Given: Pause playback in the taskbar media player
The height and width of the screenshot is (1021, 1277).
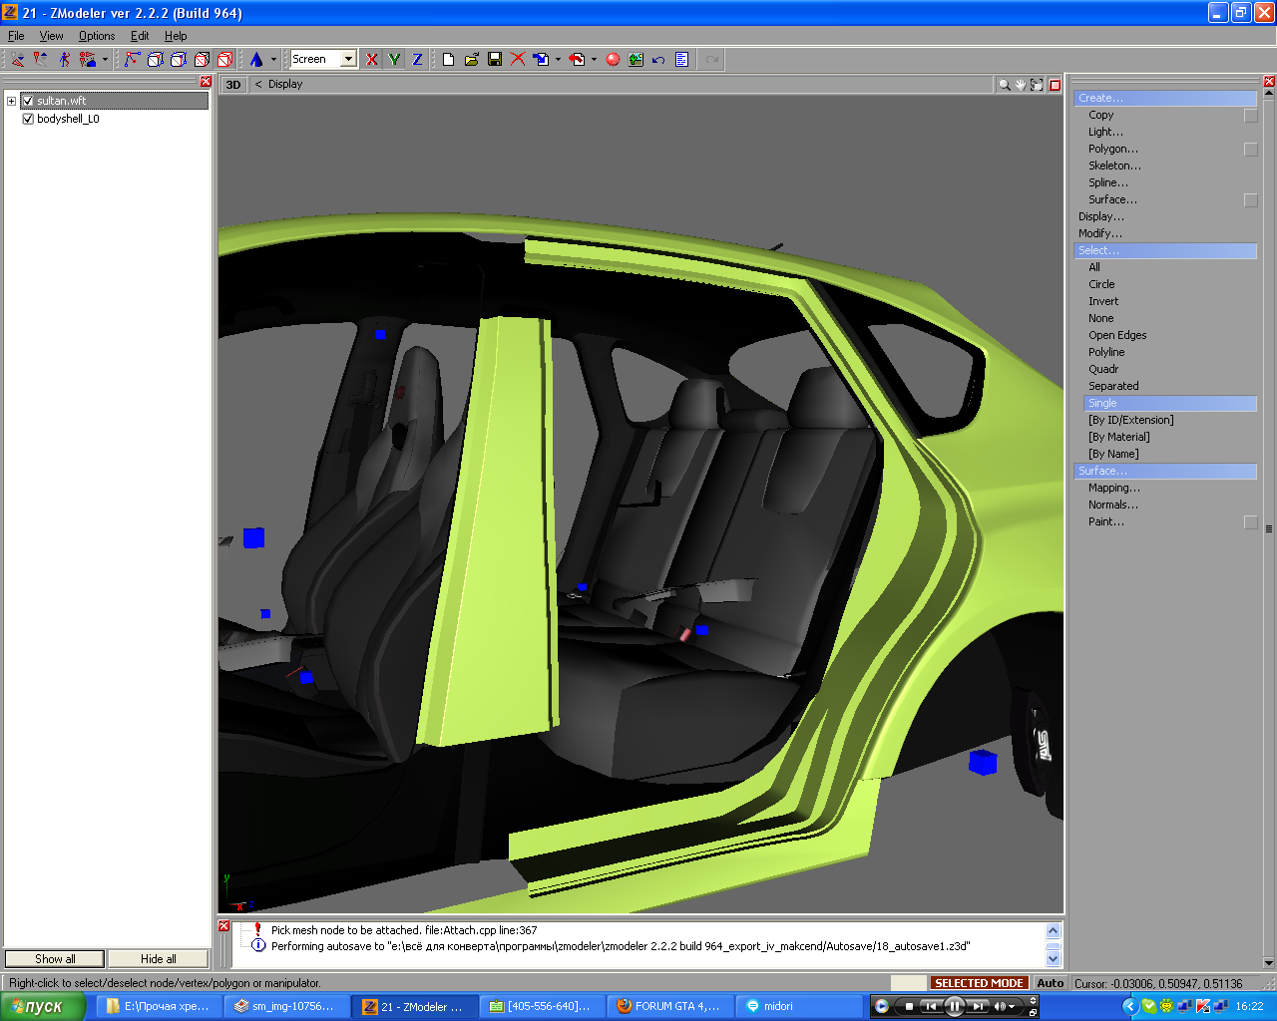Looking at the screenshot, I should 954,1006.
